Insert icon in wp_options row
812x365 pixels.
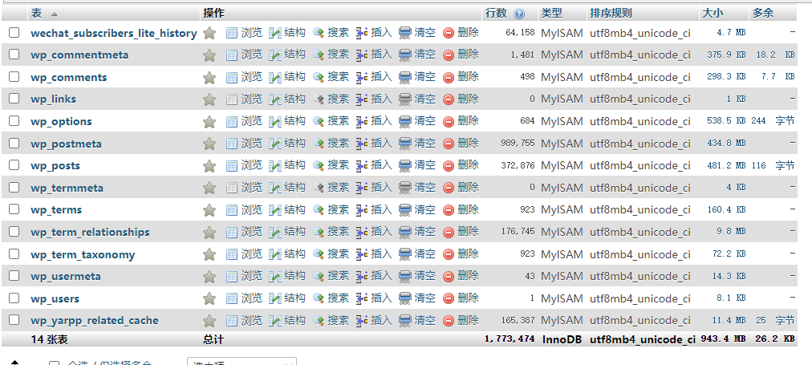(362, 122)
